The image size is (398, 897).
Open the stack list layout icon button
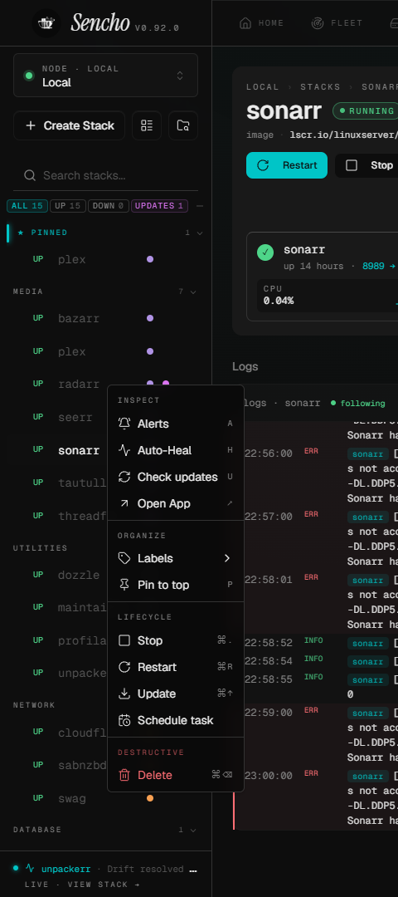[x=147, y=126]
